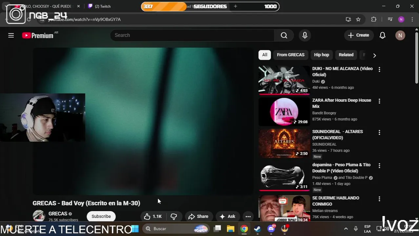Open Melian streams channel name
Screen dimensions: 419x236
point(325,211)
